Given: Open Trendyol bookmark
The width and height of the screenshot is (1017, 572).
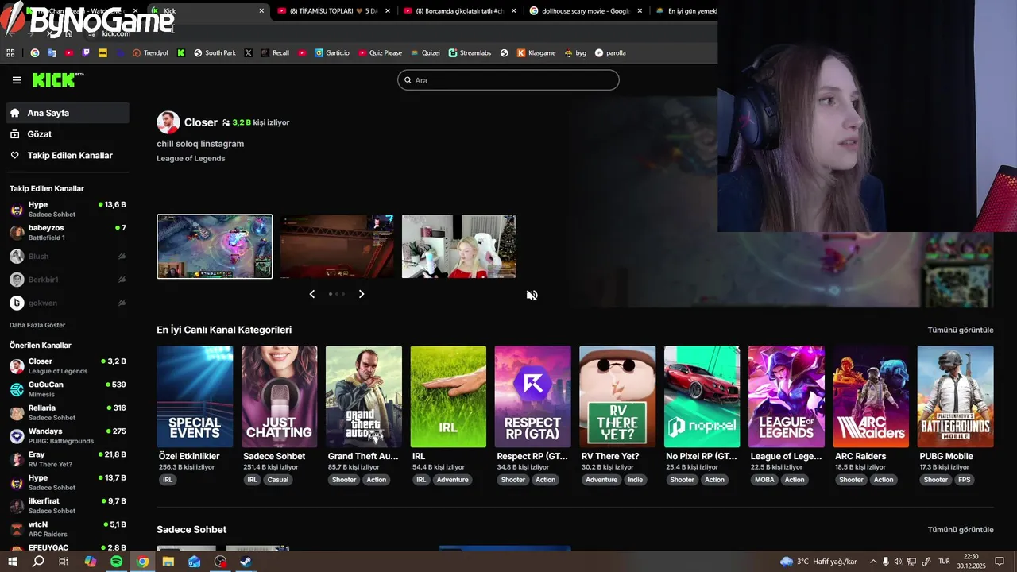Looking at the screenshot, I should [x=150, y=53].
